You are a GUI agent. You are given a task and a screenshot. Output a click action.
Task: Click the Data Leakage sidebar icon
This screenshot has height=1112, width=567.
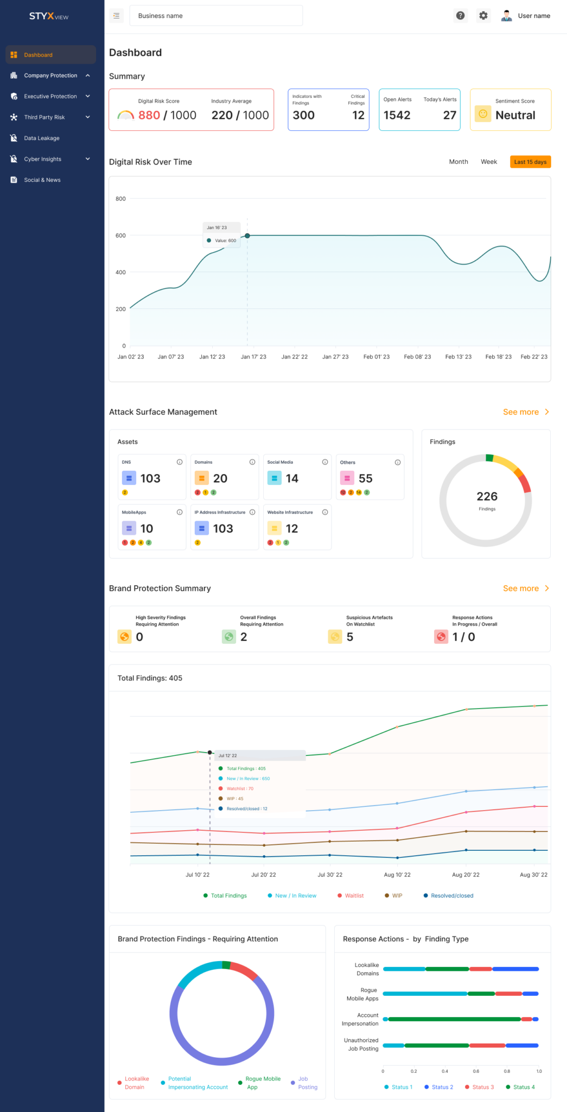(x=14, y=138)
